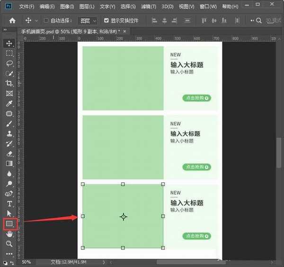Open the 图层 auto-select dropdown
The width and height of the screenshot is (284, 267).
coord(88,21)
